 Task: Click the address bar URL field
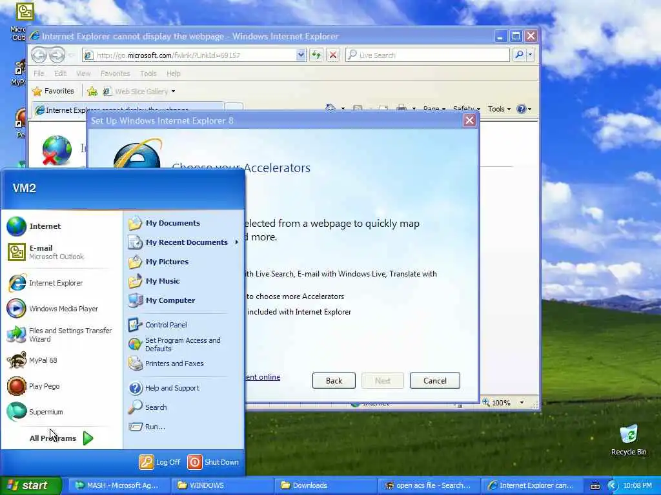coord(195,55)
